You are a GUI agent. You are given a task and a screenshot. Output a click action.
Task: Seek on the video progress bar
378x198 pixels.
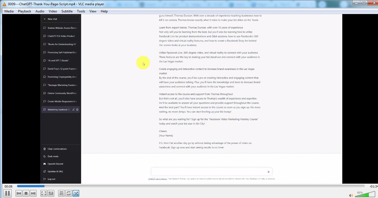point(191,186)
